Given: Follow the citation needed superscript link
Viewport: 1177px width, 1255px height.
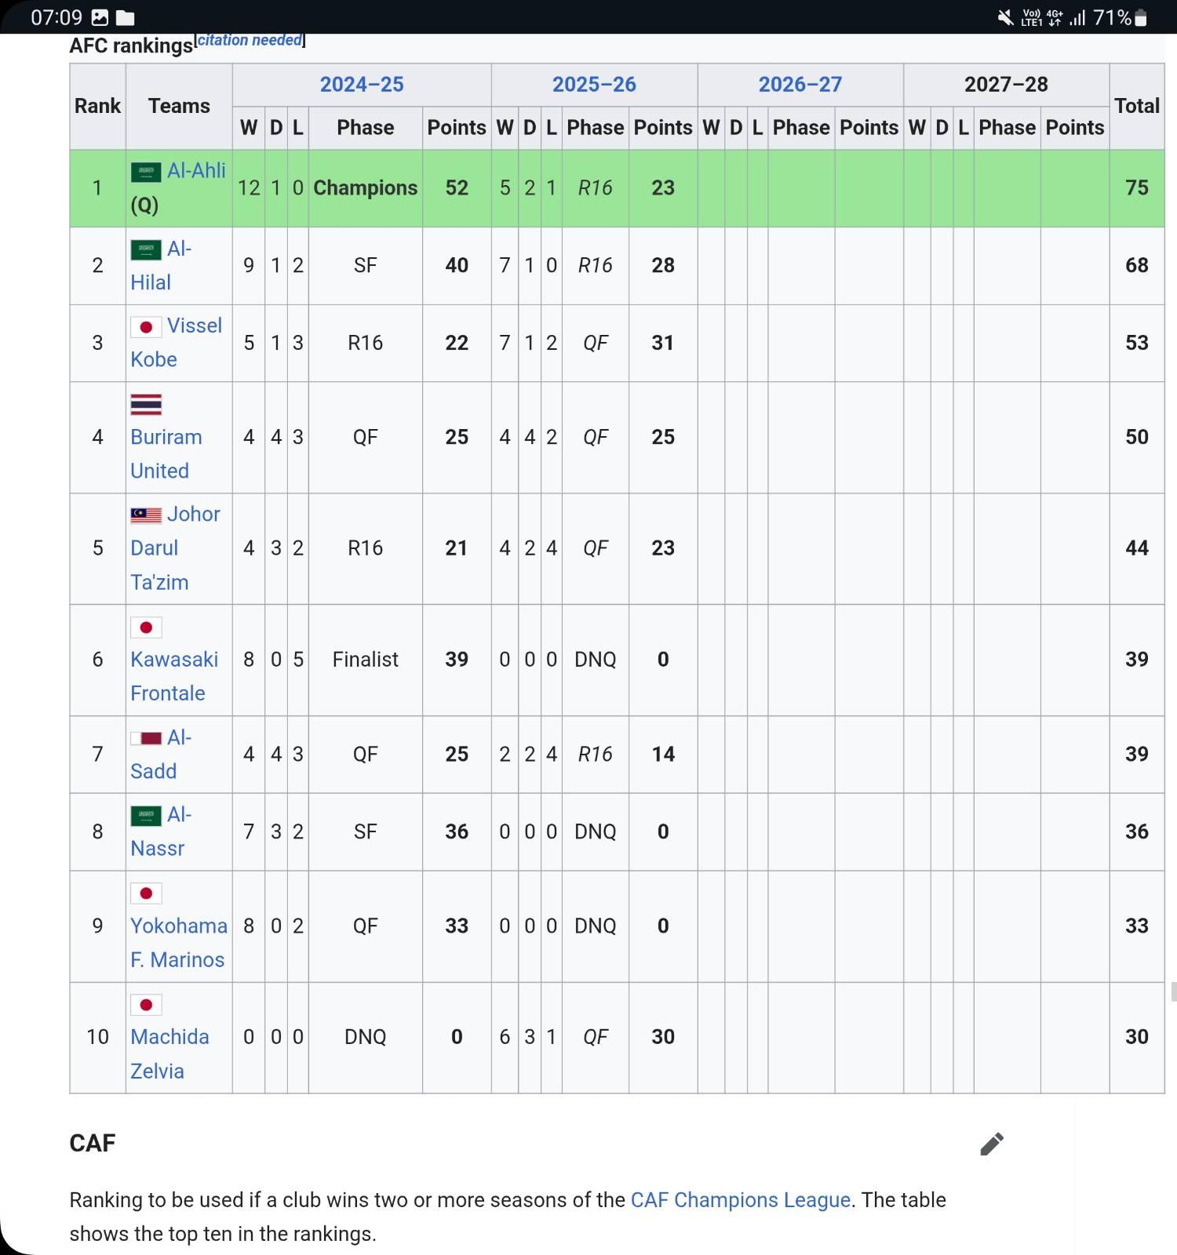Looking at the screenshot, I should [250, 40].
